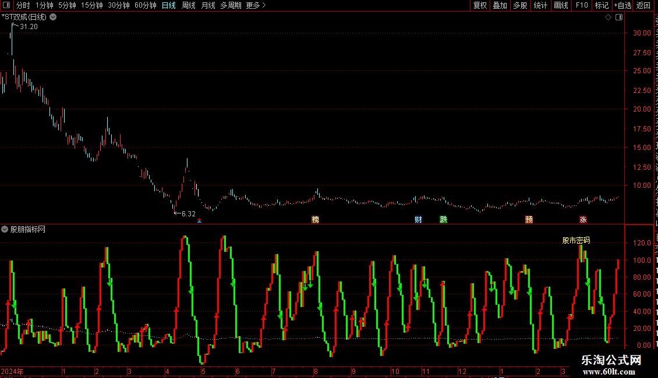Click the 0.00 indicator axis label

coord(644,345)
